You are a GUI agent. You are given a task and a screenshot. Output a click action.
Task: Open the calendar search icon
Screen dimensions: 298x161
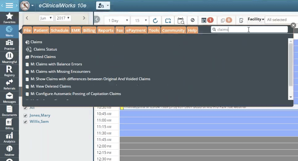click(181, 21)
